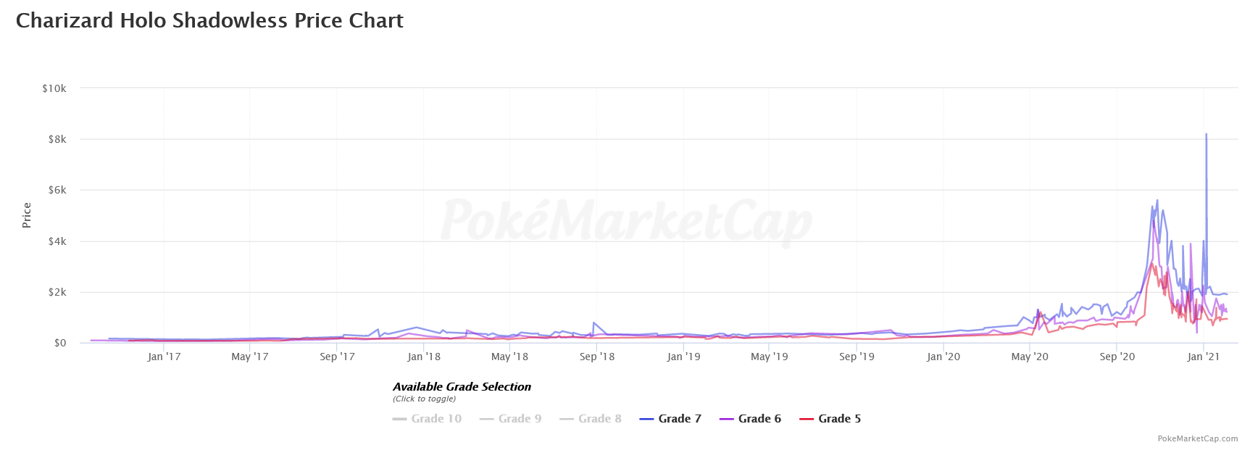Click the Grade 7 spike peak near $8k

(1206, 135)
